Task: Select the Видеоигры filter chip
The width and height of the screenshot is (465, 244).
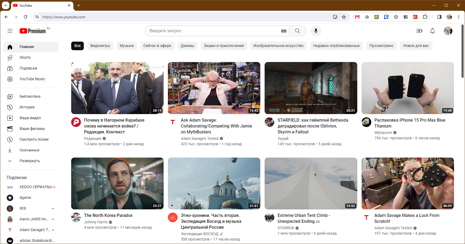Action: [x=100, y=46]
